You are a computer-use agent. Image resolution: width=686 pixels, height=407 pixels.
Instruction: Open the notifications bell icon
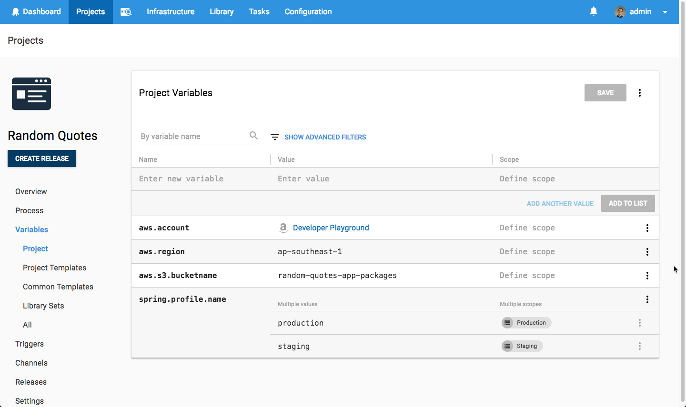pyautogui.click(x=593, y=11)
